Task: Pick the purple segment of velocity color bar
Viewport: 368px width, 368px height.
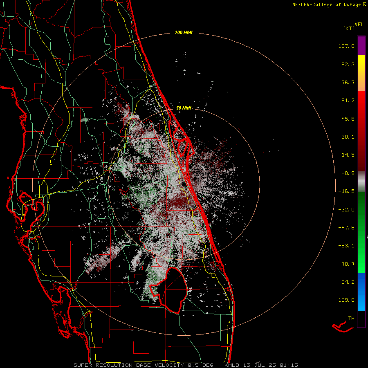Action: point(361,45)
